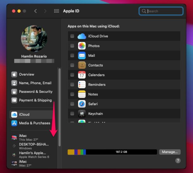Click Hamlin Rozario profile picture
The width and height of the screenshot is (193, 173).
[x=34, y=38]
